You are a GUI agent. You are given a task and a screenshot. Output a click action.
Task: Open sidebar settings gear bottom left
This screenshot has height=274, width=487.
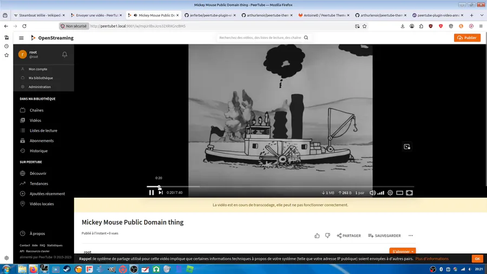point(6,258)
